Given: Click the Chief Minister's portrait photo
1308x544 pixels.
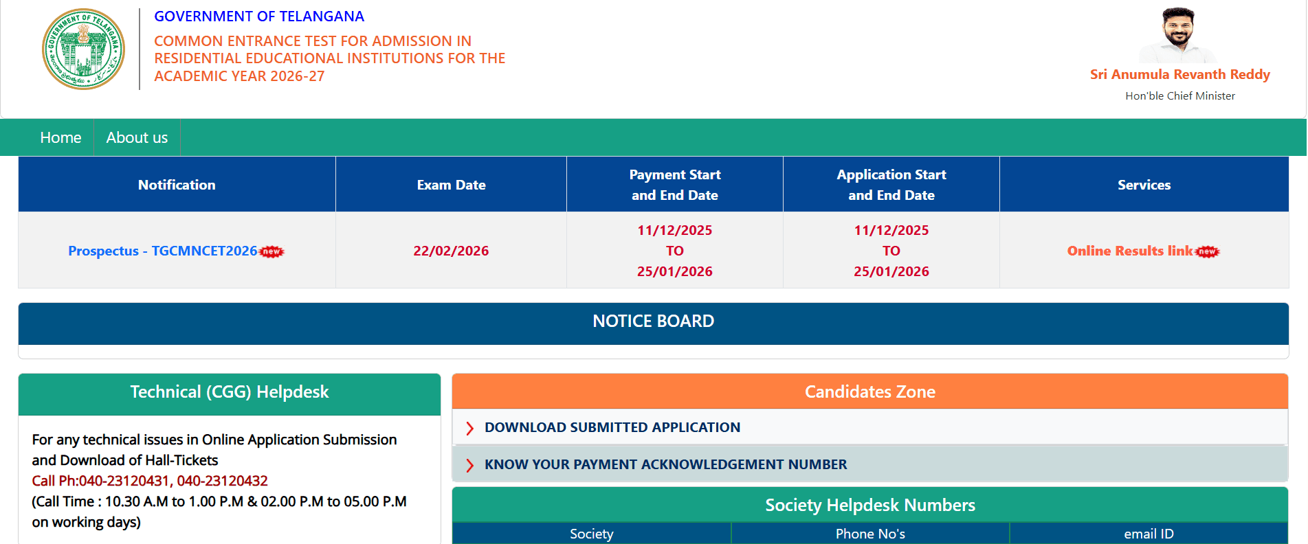Looking at the screenshot, I should pyautogui.click(x=1178, y=36).
